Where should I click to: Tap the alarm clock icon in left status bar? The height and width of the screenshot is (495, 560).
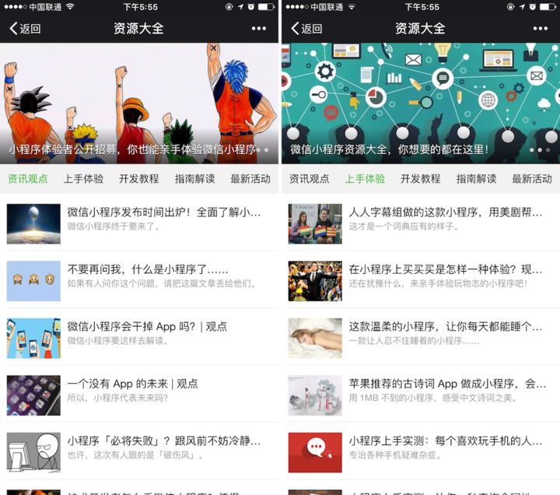click(251, 7)
